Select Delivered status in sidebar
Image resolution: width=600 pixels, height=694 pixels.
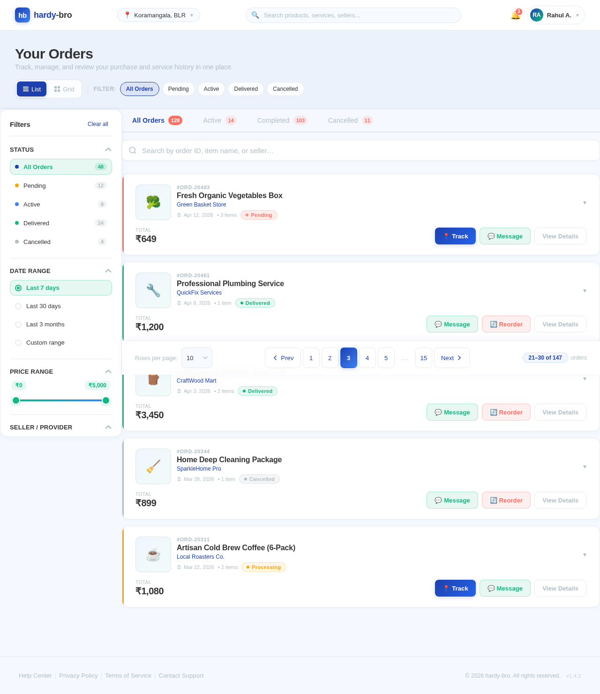[61, 223]
